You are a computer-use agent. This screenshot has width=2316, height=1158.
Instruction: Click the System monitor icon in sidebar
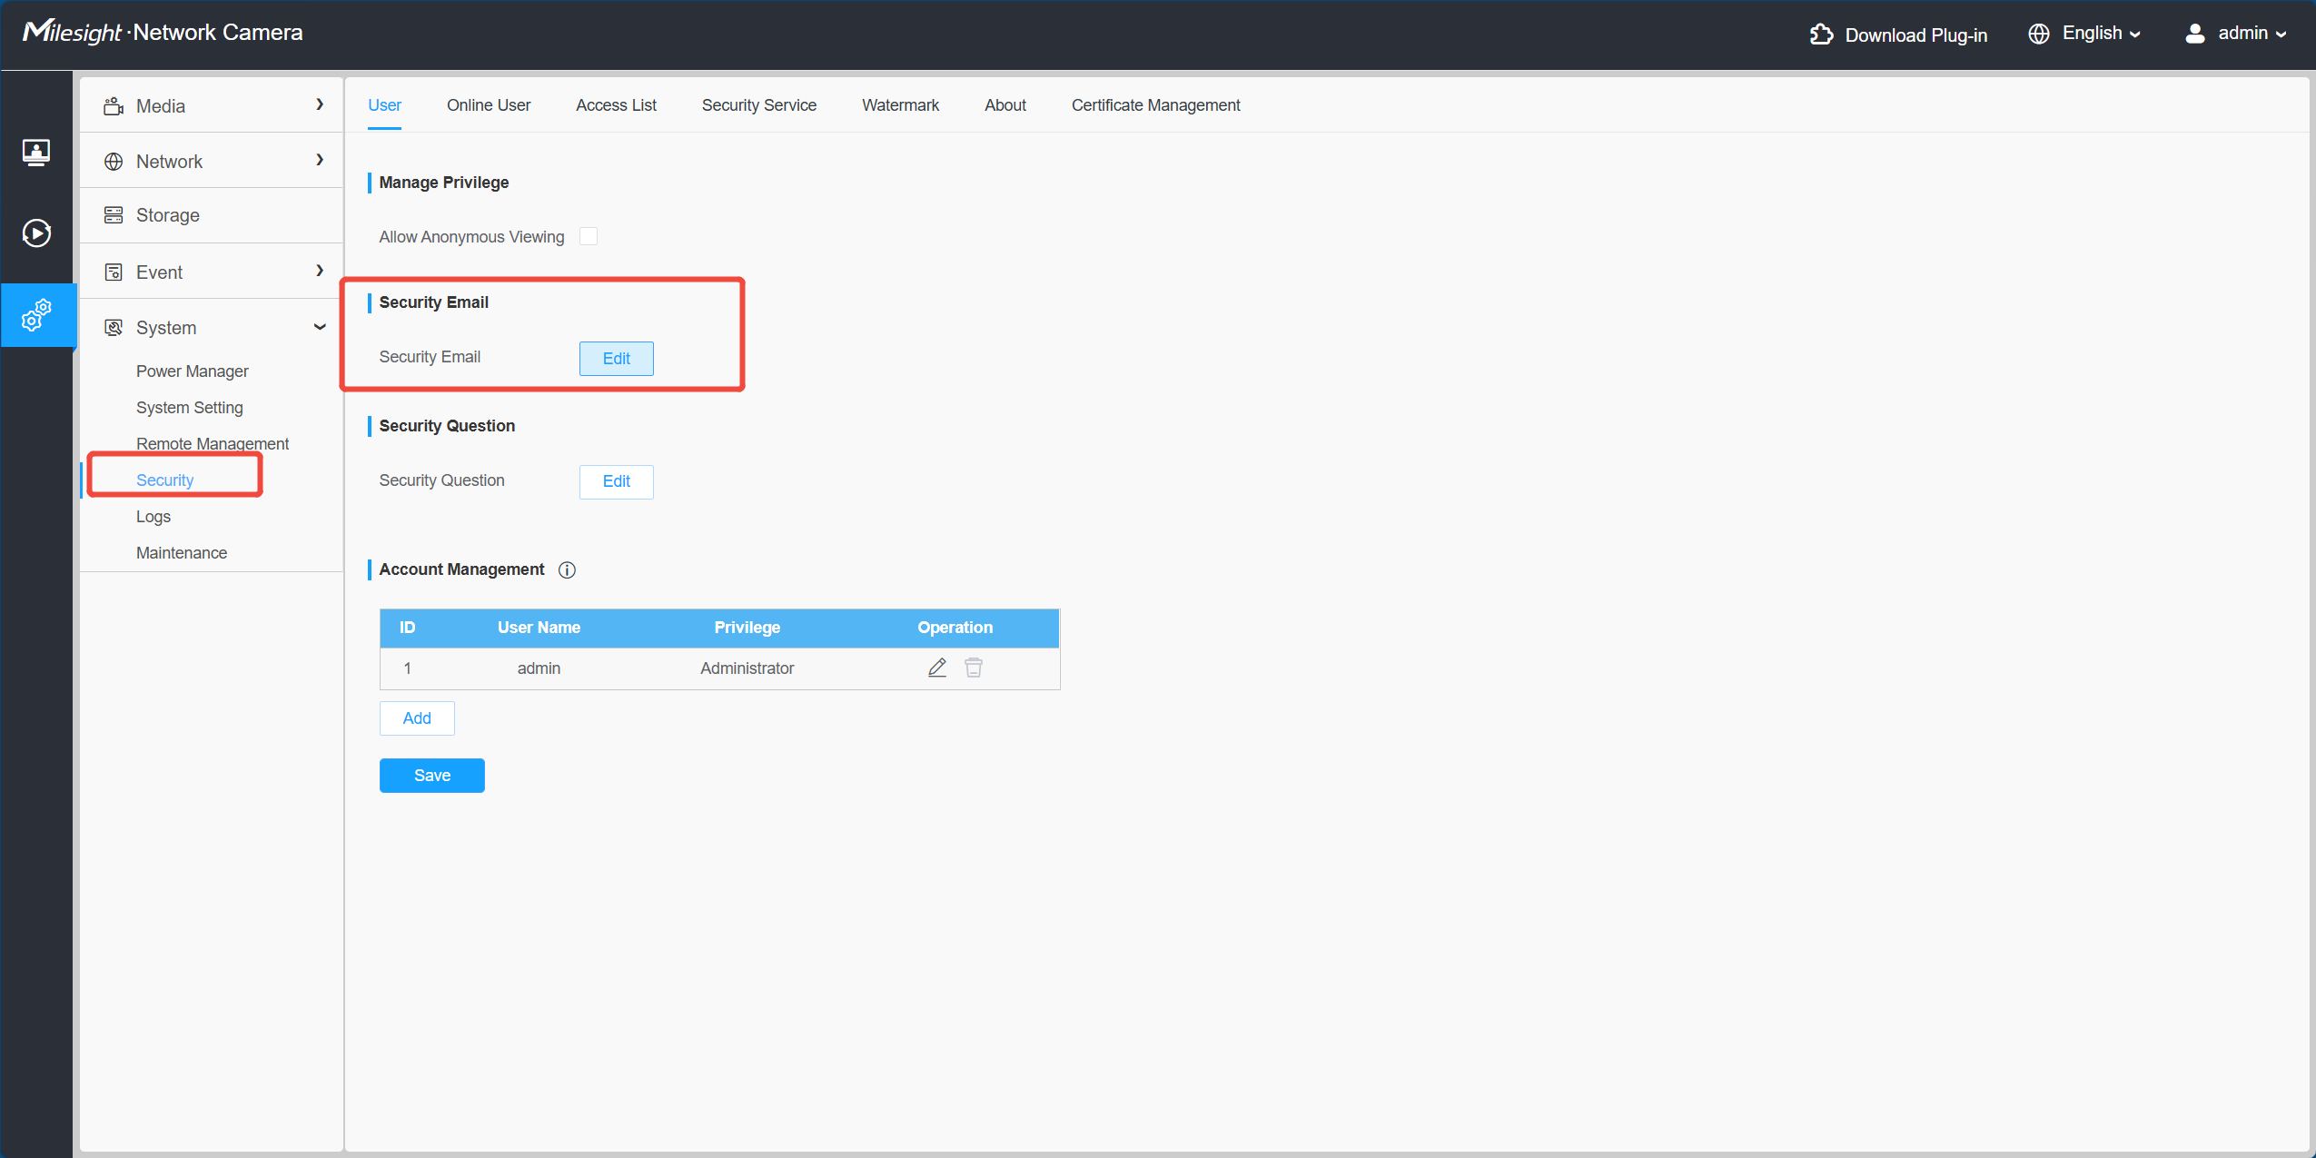click(x=114, y=327)
